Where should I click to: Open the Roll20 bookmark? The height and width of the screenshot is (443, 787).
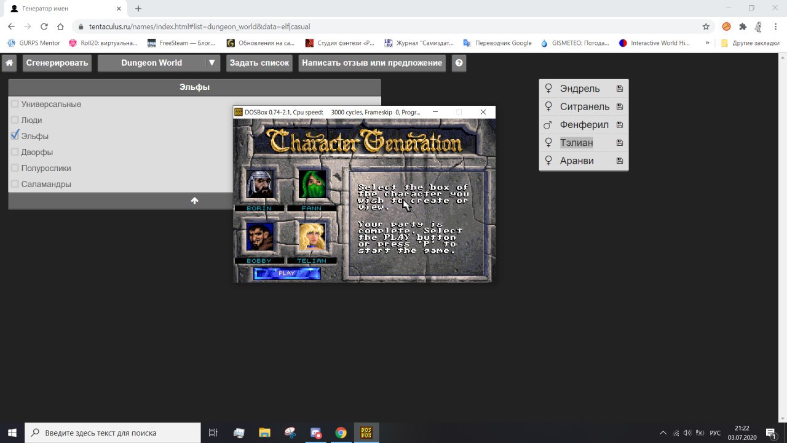(103, 43)
